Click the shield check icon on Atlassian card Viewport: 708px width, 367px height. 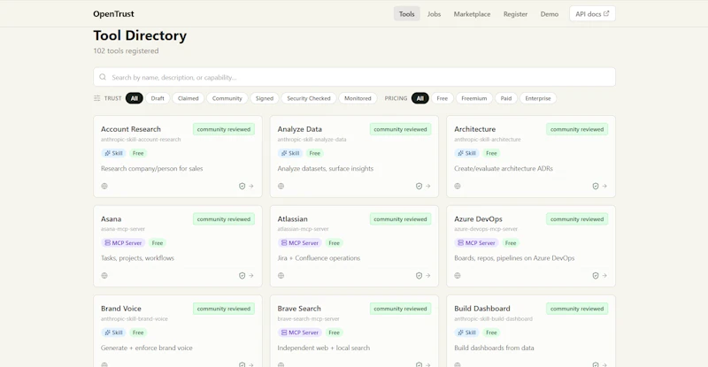click(419, 275)
